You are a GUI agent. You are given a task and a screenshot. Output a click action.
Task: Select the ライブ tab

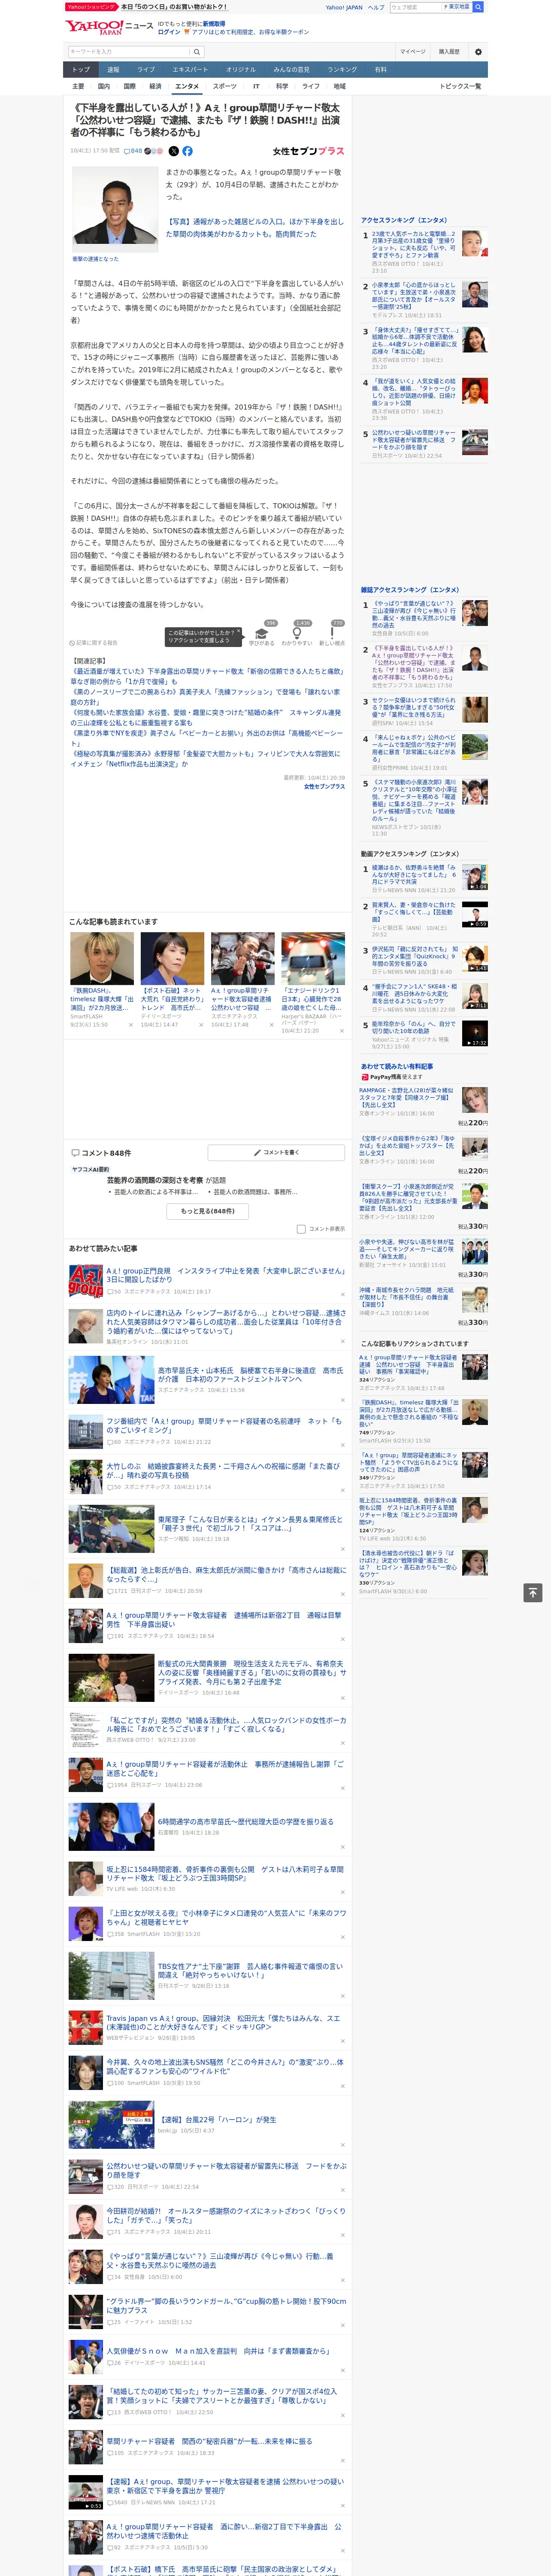click(146, 70)
